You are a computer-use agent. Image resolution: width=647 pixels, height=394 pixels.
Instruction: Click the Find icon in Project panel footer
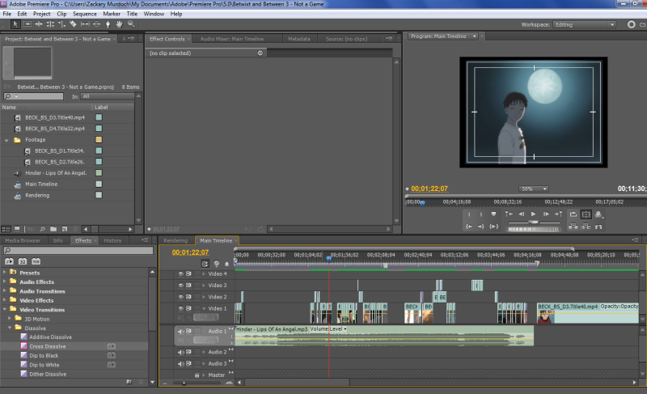(42, 229)
